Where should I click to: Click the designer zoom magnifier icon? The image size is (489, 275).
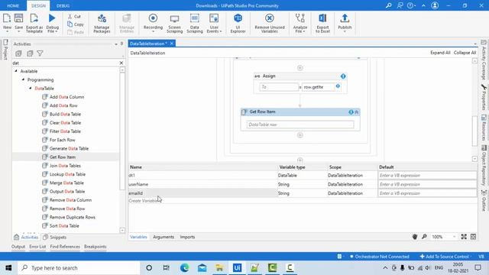(x=424, y=237)
